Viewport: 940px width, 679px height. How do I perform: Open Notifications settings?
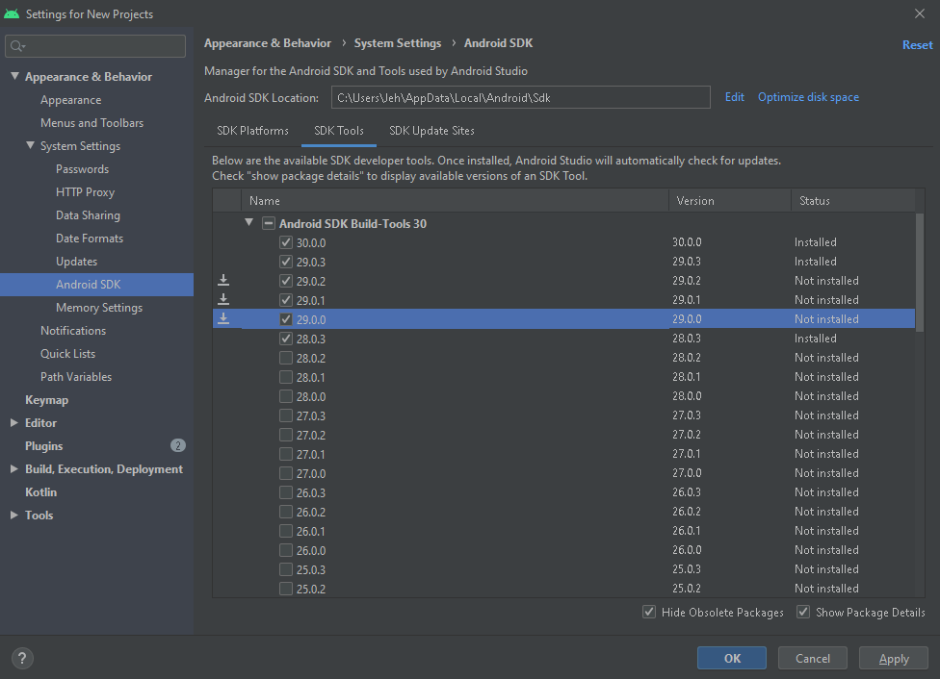[73, 331]
